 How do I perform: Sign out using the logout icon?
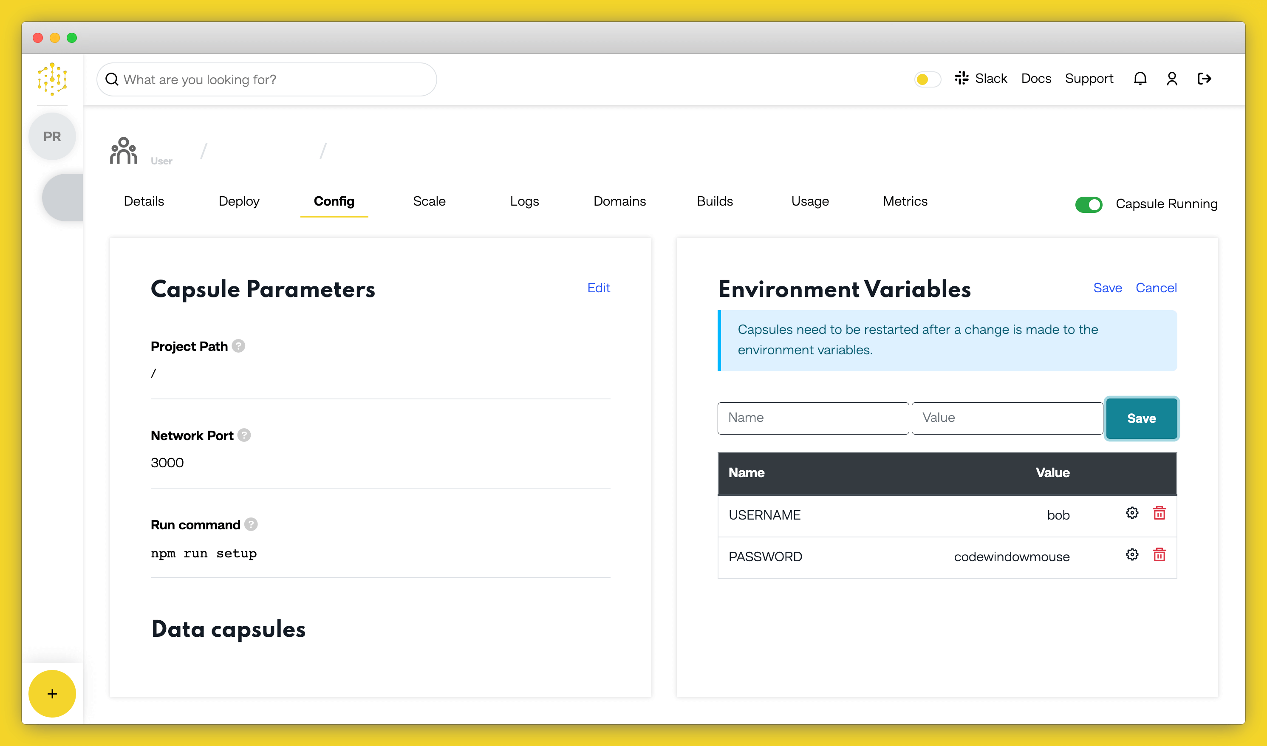(1205, 79)
